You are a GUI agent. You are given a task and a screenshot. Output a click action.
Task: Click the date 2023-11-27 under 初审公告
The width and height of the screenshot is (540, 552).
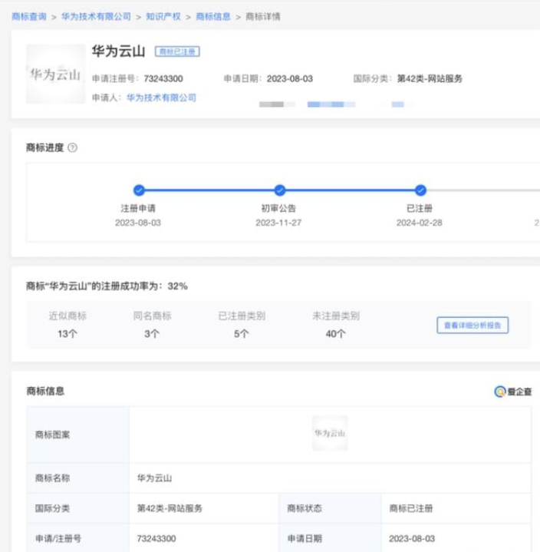(278, 223)
